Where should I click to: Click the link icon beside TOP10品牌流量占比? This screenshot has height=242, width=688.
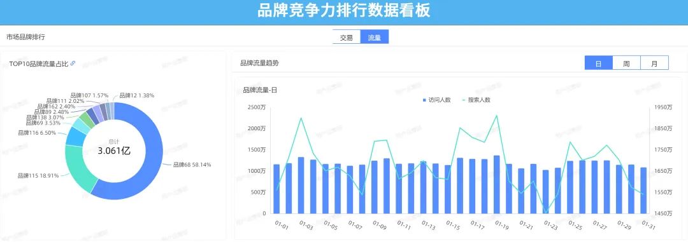pos(73,64)
